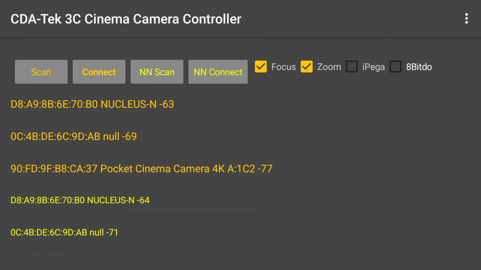This screenshot has height=270, width=481.
Task: Click the iPega label text
Action: tap(373, 67)
